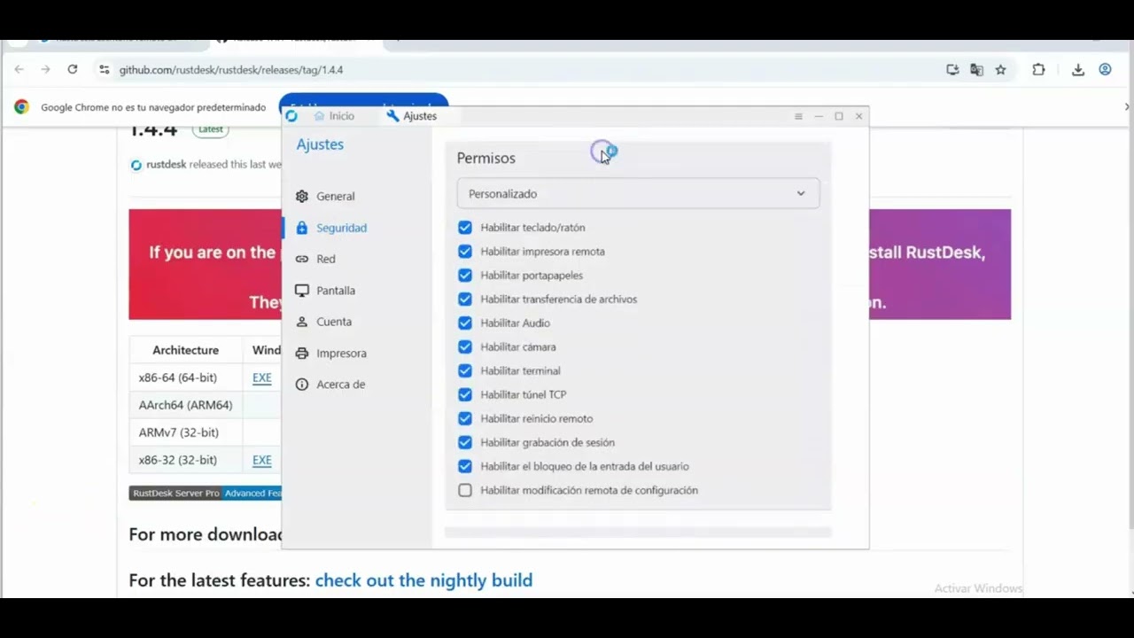Open Chrome downloads icon

tap(1078, 69)
